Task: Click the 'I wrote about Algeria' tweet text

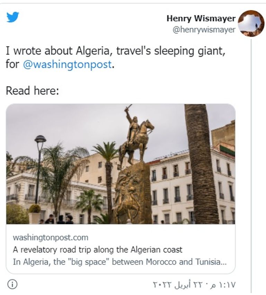Action: (116, 51)
